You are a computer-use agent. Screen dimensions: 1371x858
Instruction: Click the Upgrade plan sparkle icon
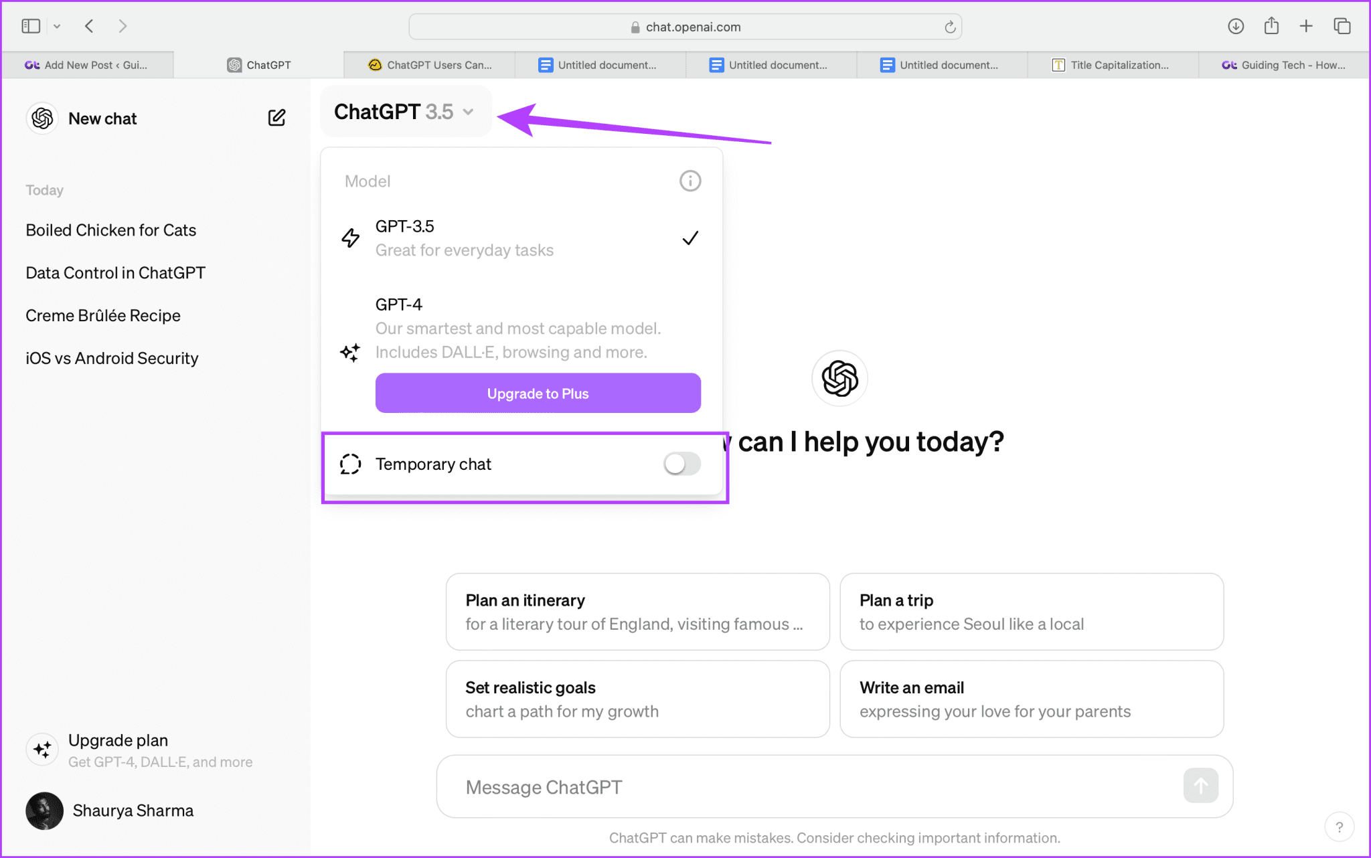(42, 750)
